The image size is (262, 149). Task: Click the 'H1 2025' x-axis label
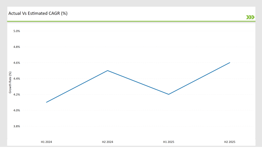[168, 142]
